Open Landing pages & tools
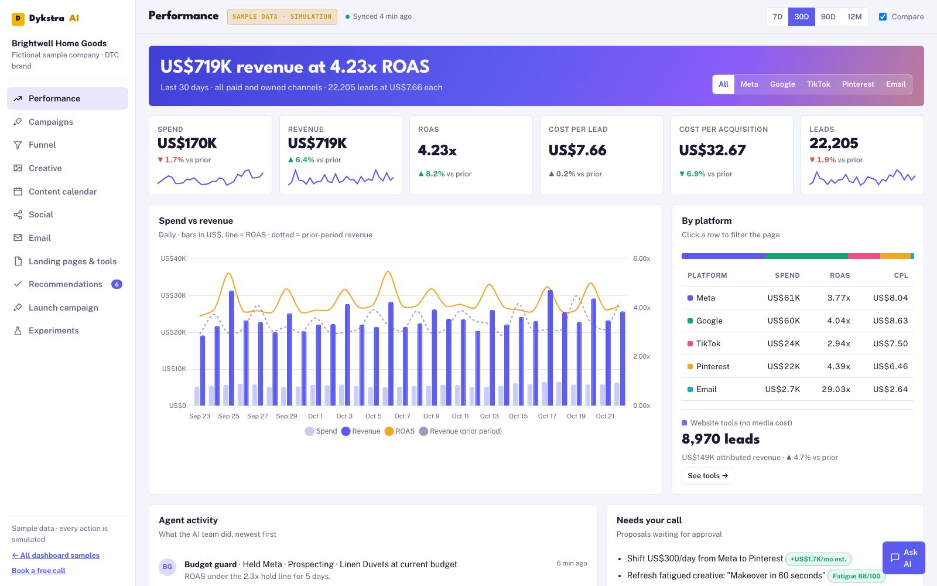 click(67, 261)
